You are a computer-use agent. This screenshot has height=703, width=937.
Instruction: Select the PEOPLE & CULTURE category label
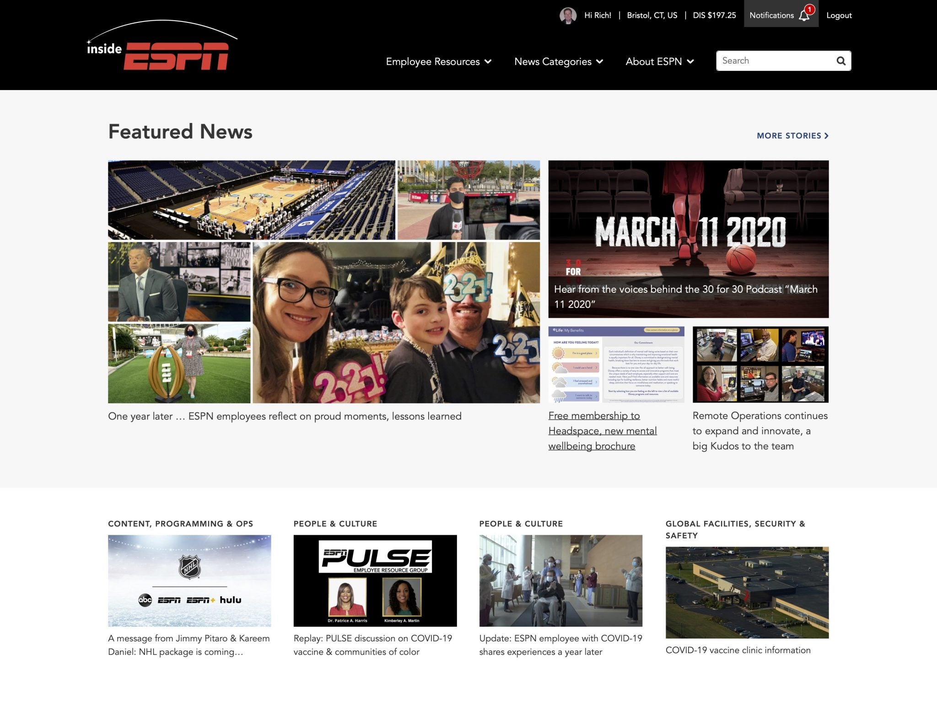point(336,524)
